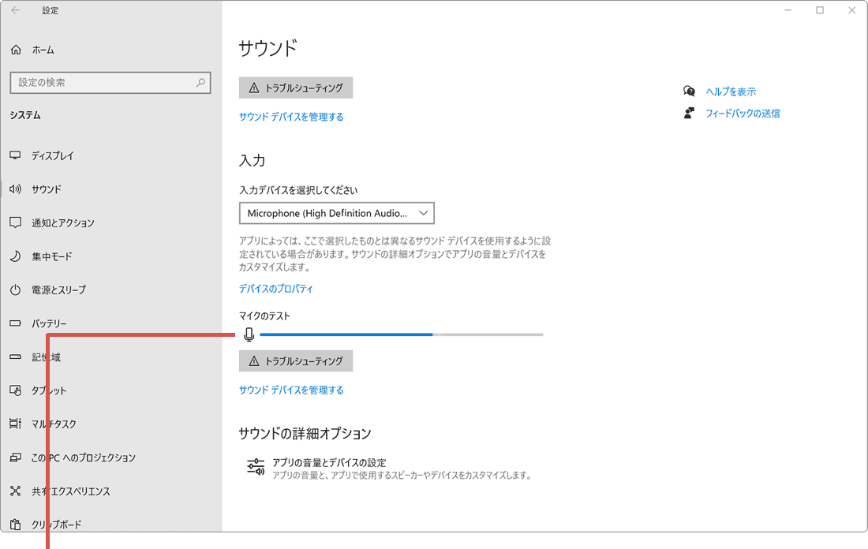This screenshot has width=868, height=549.
Task: Click the top トラブルシューティング button
Action: click(x=295, y=88)
